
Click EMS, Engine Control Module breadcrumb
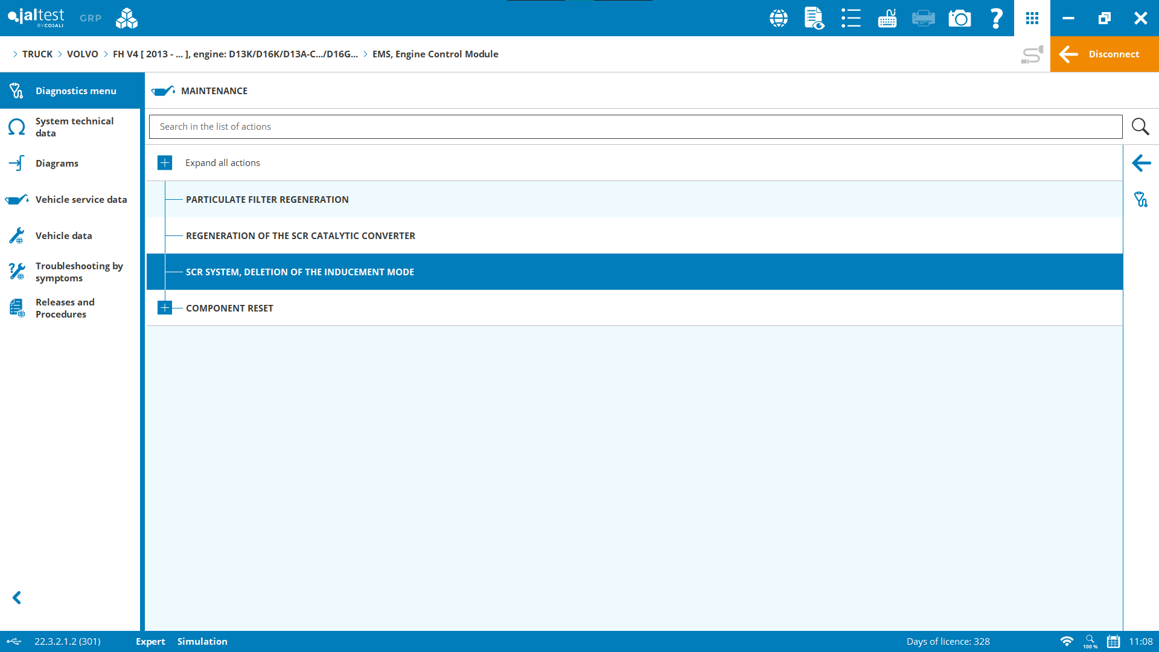[435, 54]
